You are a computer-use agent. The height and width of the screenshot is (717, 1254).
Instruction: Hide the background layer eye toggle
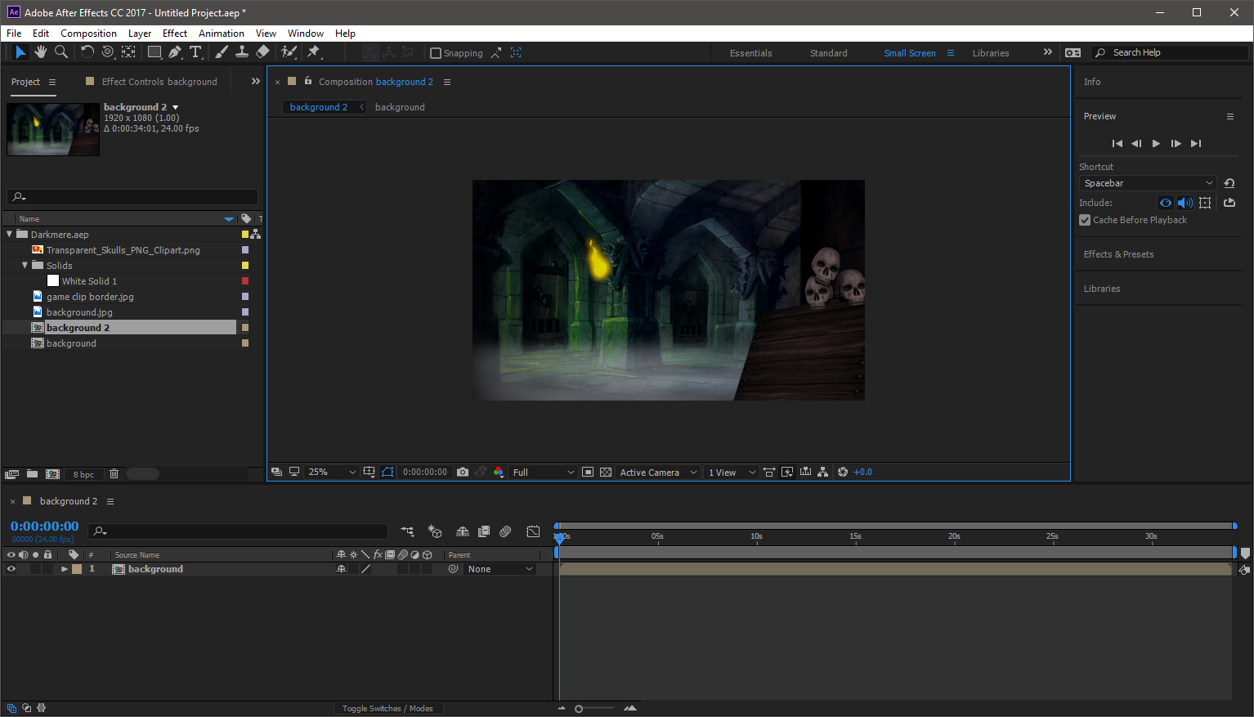pyautogui.click(x=11, y=569)
